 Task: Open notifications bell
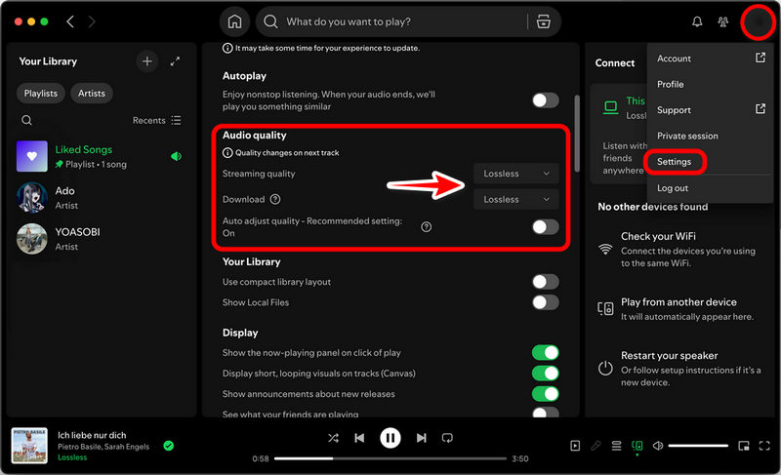tap(697, 21)
